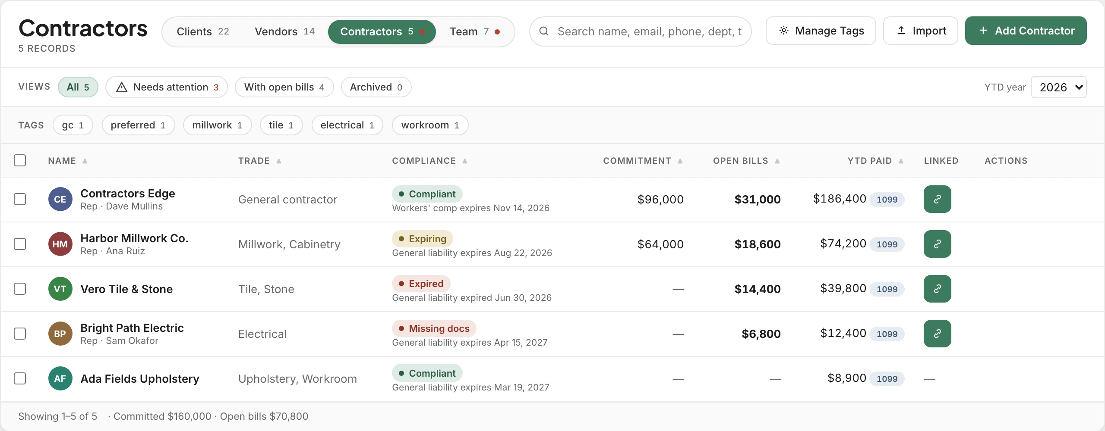
Task: Open linked record for Bright Path Electric
Action: click(x=937, y=334)
